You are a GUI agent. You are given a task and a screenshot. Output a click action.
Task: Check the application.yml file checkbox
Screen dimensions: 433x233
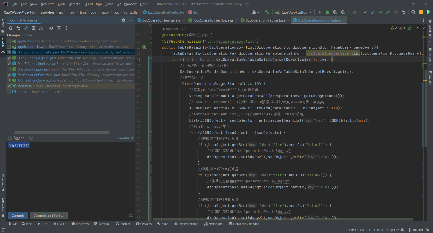9,41
